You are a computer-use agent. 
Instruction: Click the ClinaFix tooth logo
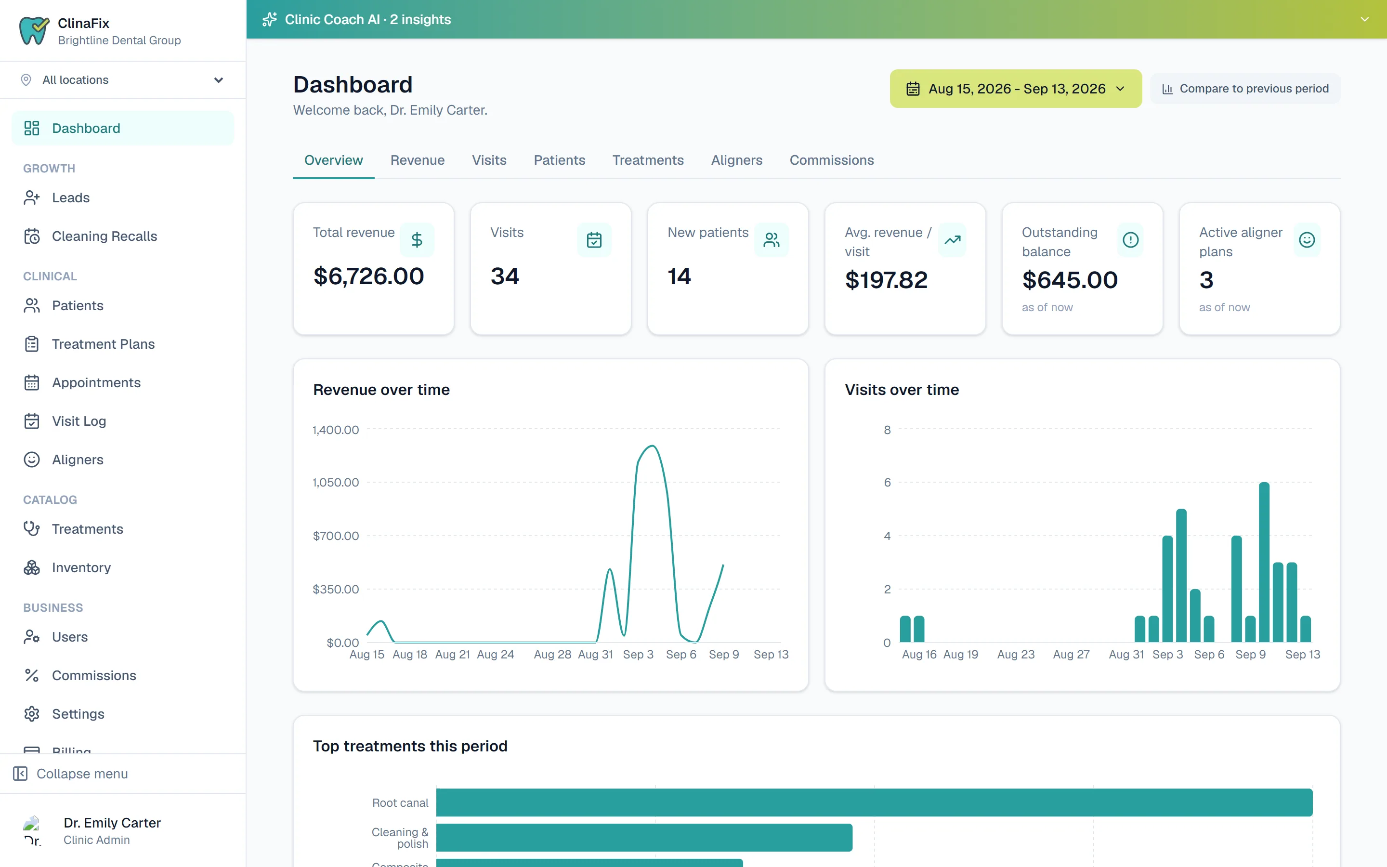click(34, 30)
